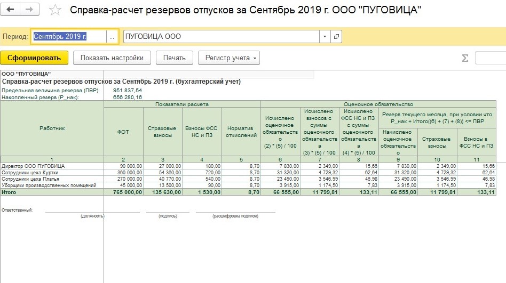Click the Период field with Сентябрь 2019
The image size is (506, 283).
coord(68,37)
